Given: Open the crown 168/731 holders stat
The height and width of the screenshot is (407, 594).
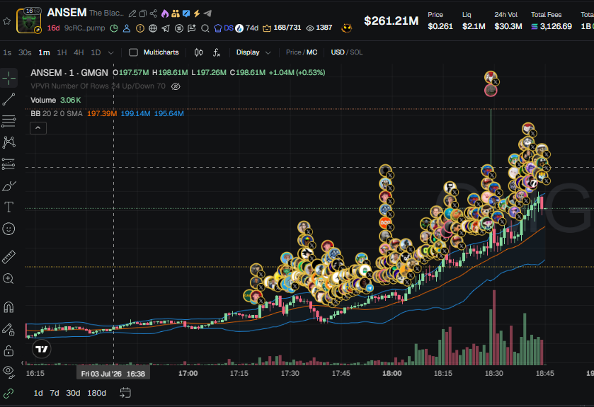Looking at the screenshot, I should 282,28.
